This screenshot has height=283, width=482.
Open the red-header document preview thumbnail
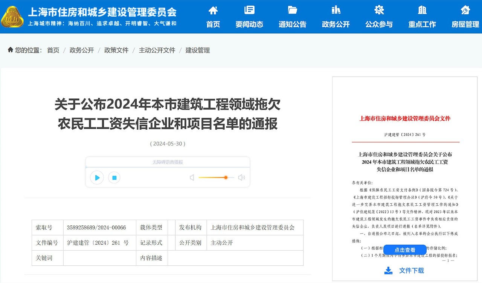[405, 180]
